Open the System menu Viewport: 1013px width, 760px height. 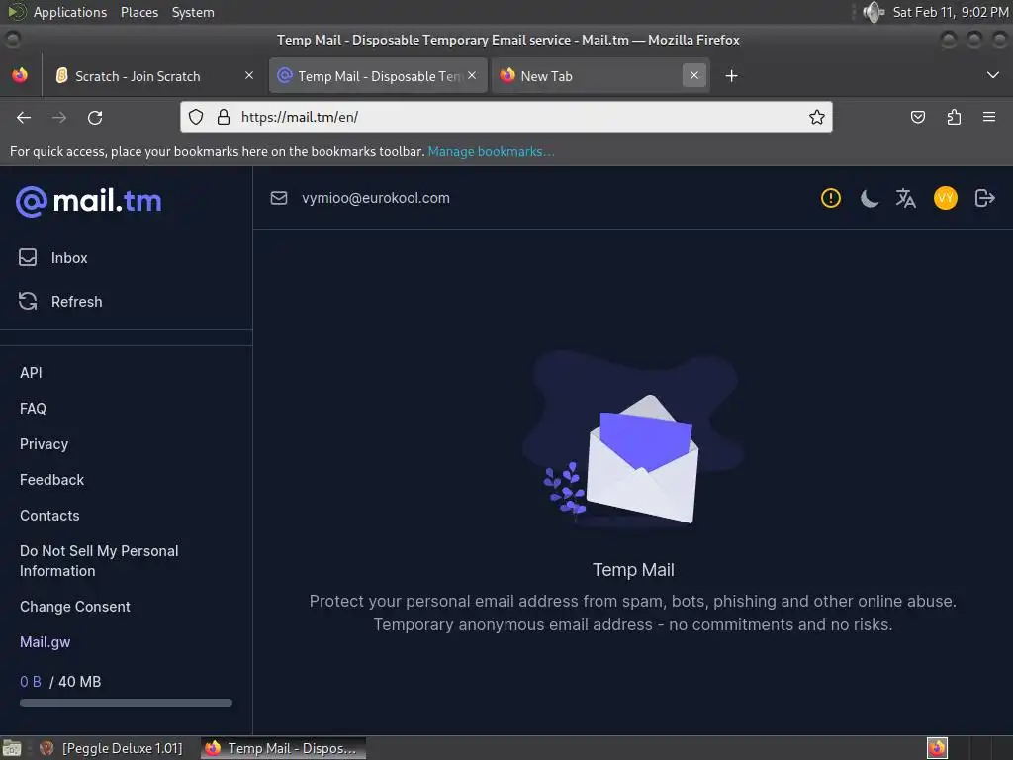point(193,12)
